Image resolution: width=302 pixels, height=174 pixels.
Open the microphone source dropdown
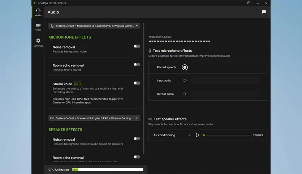(x=94, y=26)
